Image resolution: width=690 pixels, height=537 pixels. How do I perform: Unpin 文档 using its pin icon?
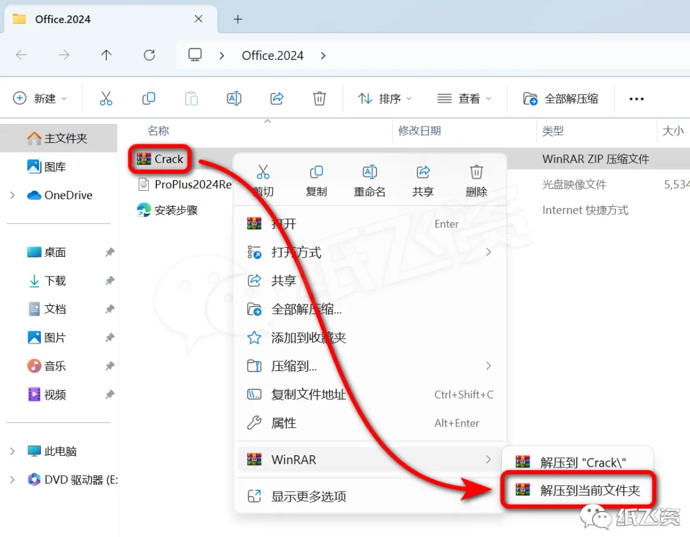click(x=110, y=309)
